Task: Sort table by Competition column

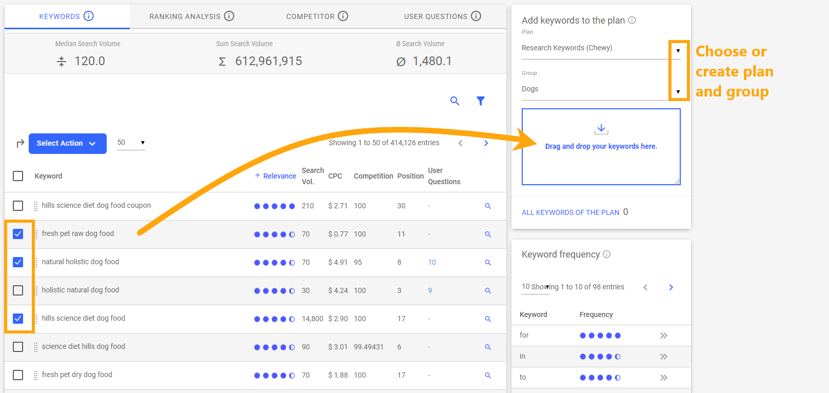Action: click(x=373, y=176)
